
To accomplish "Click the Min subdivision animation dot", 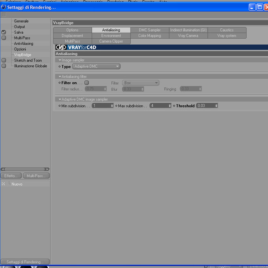I will click(x=59, y=106).
